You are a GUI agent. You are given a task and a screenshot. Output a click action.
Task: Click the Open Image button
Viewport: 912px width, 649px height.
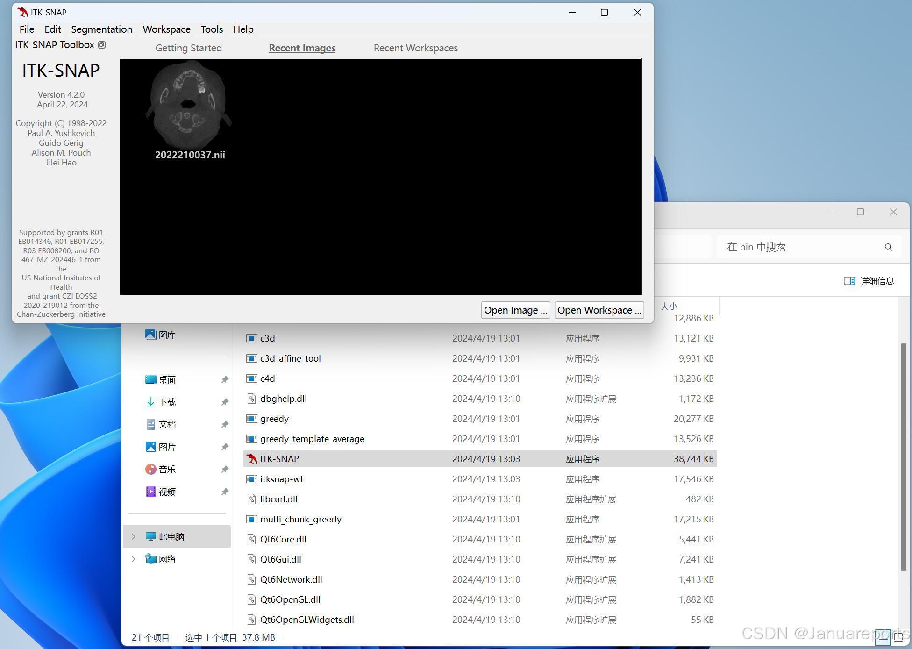515,310
